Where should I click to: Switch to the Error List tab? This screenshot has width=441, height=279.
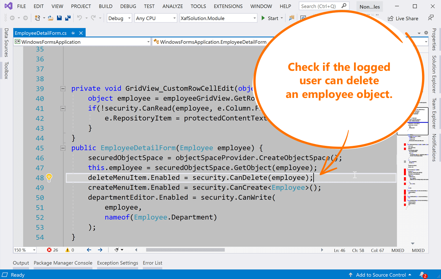pyautogui.click(x=153, y=263)
